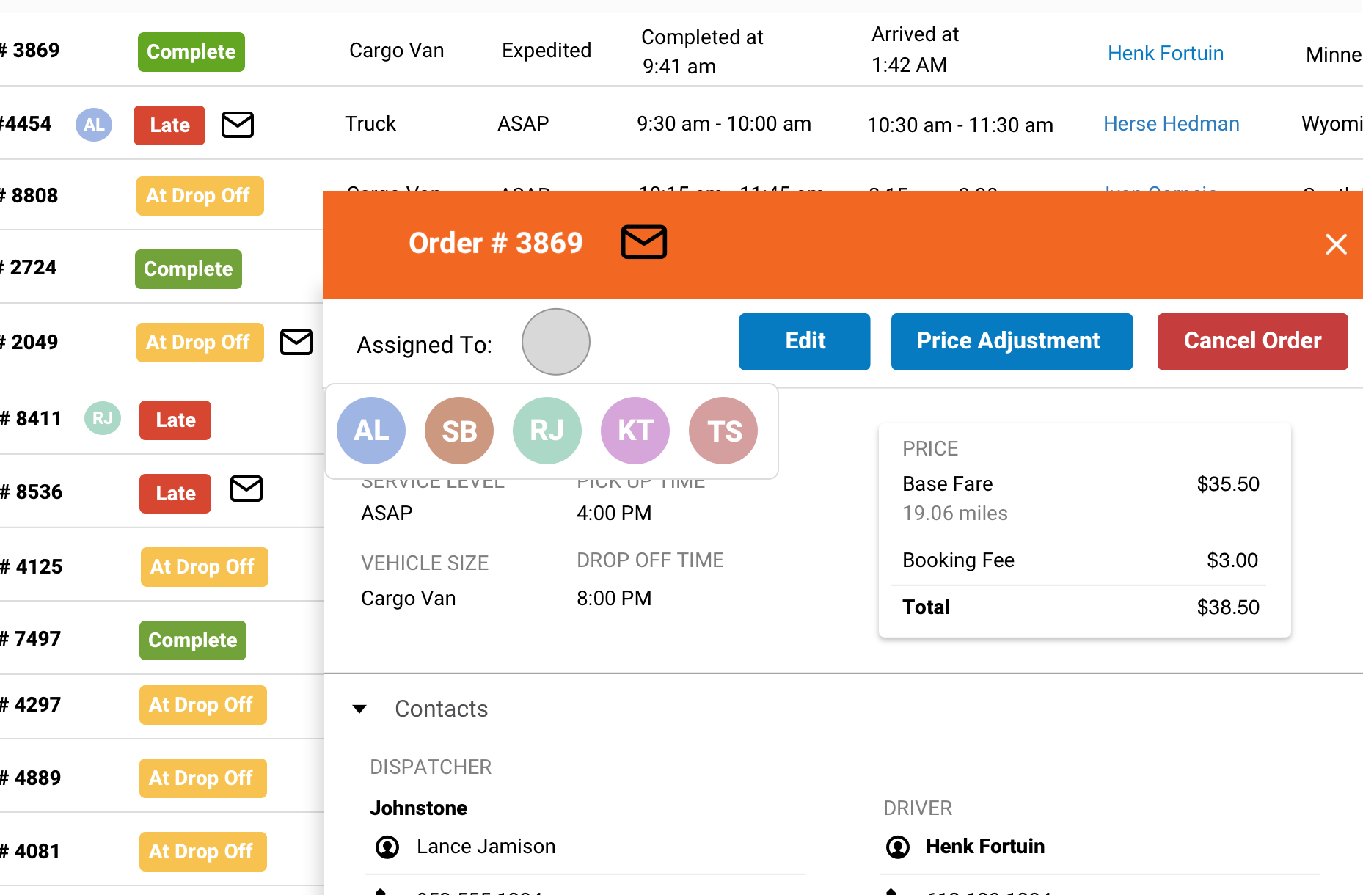
Task: Open the Herse Hedman link
Action: point(1172,124)
